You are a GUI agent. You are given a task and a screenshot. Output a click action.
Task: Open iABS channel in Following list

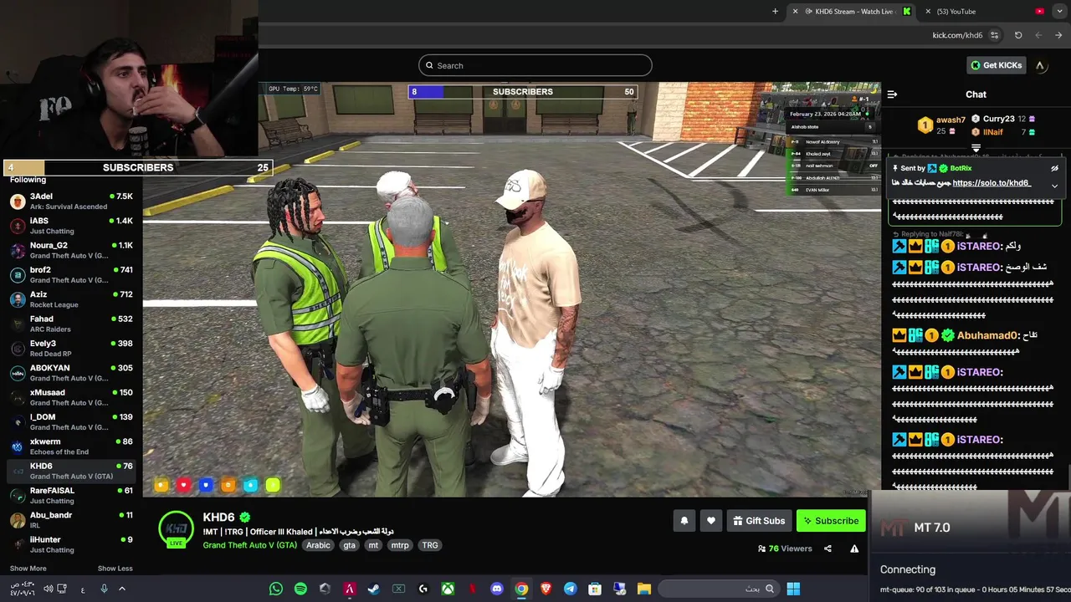coord(71,226)
